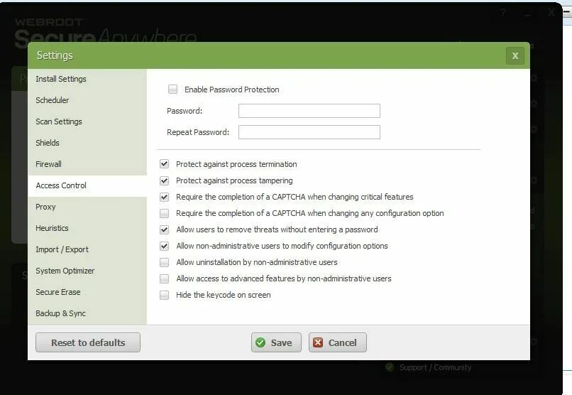
Task: Click Reset to defaults button
Action: tap(88, 342)
